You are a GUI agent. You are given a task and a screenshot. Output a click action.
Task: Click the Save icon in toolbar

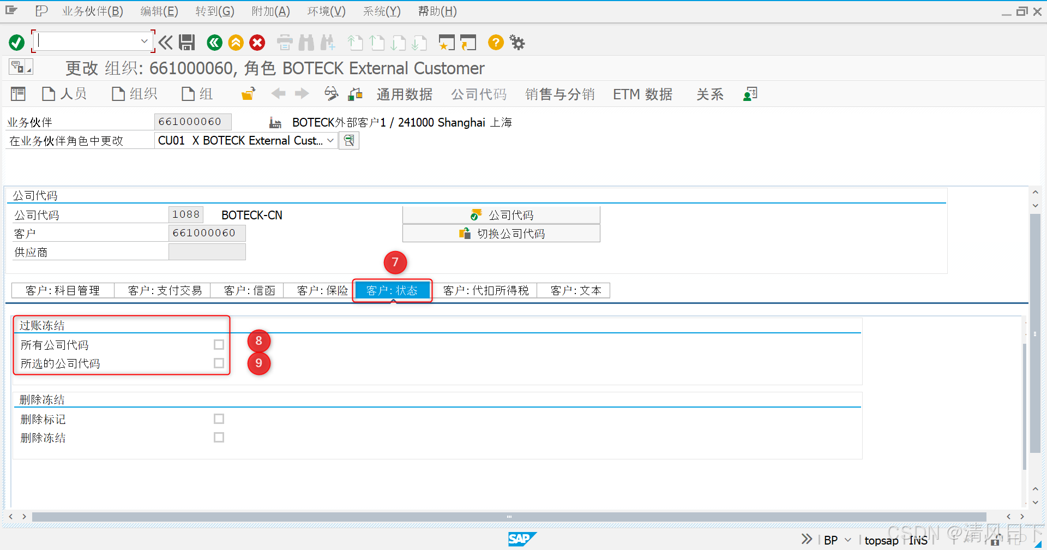click(x=187, y=43)
